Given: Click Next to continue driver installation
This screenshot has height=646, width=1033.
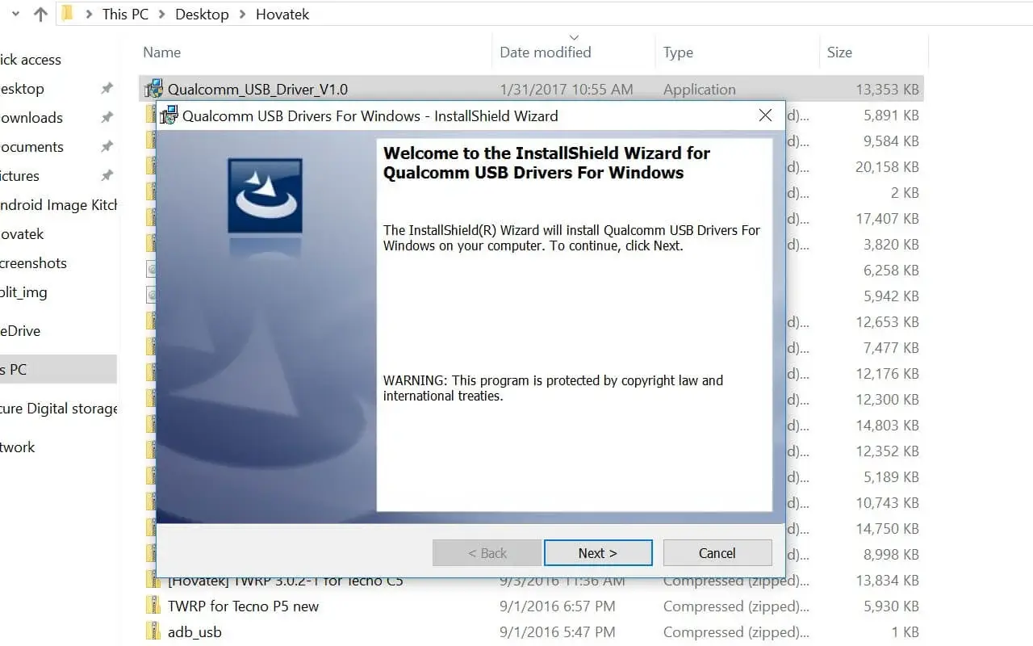Looking at the screenshot, I should [x=598, y=552].
